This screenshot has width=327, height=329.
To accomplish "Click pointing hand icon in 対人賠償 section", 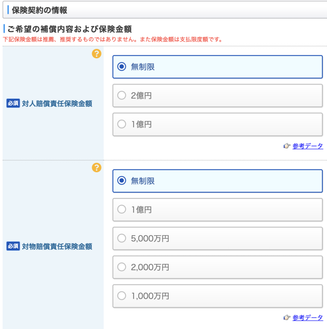I will tap(287, 146).
